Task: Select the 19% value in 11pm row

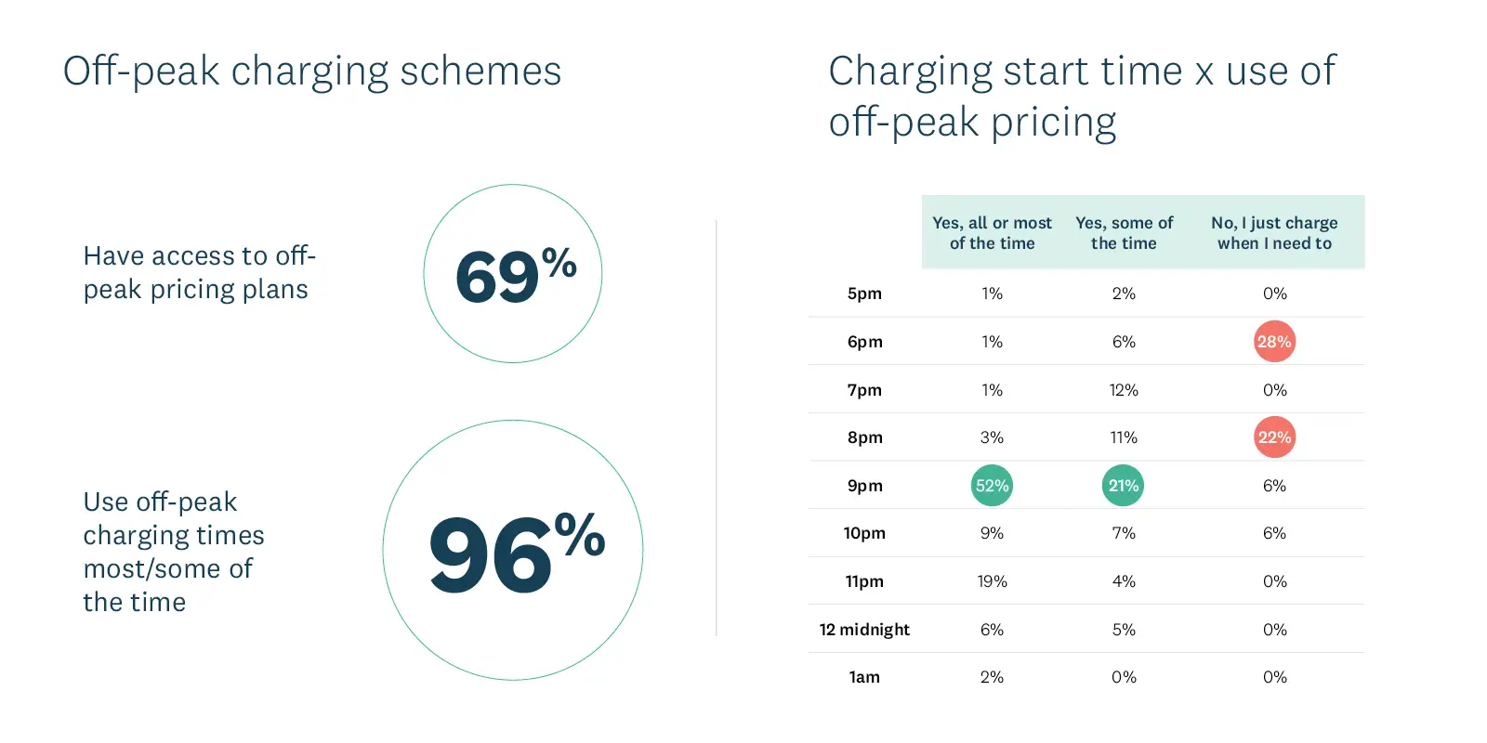Action: pyautogui.click(x=992, y=581)
